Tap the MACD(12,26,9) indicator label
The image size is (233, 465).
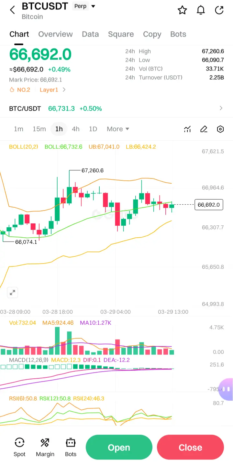click(28, 360)
